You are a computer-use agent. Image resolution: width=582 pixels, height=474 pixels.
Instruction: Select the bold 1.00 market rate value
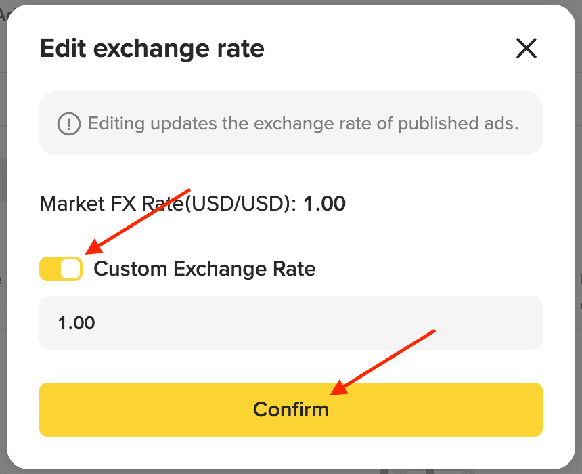point(324,203)
